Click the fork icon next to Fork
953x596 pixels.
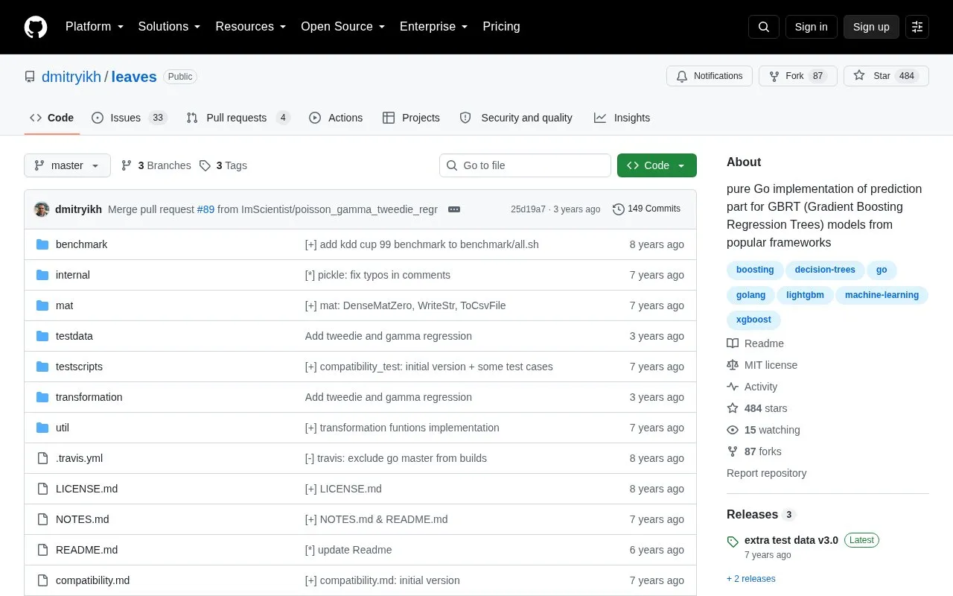point(774,76)
